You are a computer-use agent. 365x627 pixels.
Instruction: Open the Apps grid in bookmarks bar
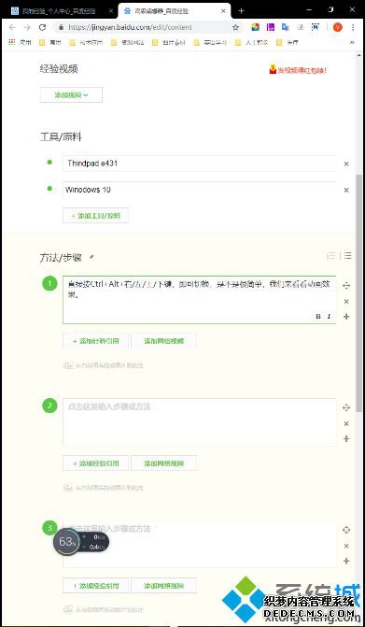point(12,42)
